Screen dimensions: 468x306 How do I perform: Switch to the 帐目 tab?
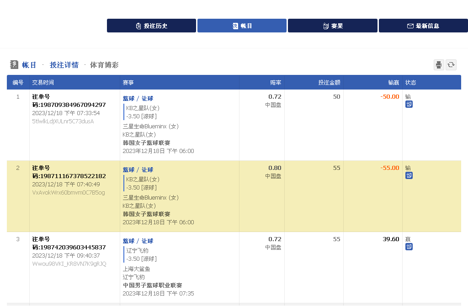pos(242,26)
